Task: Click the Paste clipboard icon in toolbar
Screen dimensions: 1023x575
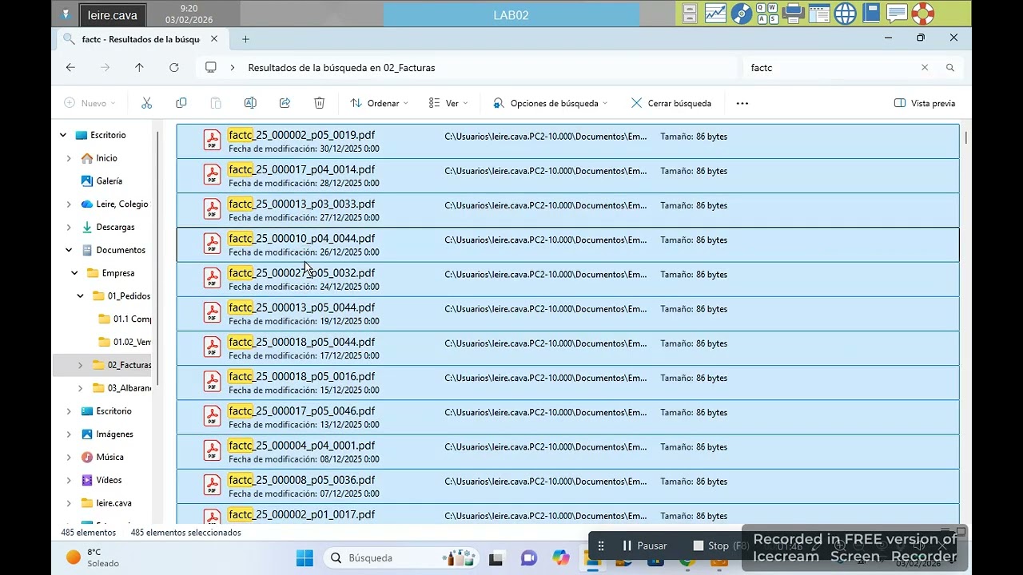Action: pos(216,103)
